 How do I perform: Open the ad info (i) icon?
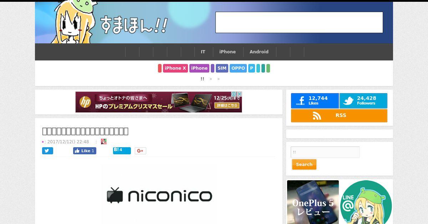pos(234,94)
